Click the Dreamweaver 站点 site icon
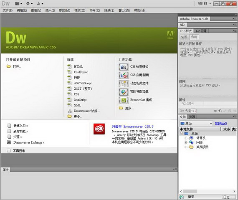This screenshot has height=200, width=238. (70, 111)
